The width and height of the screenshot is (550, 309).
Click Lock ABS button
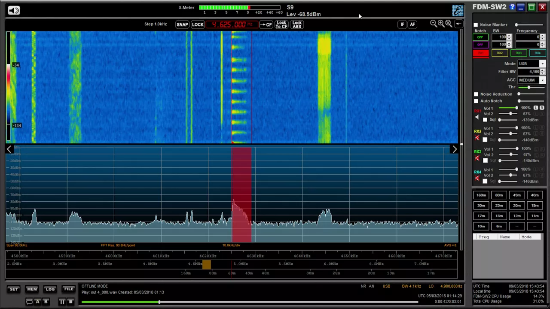[x=297, y=24]
